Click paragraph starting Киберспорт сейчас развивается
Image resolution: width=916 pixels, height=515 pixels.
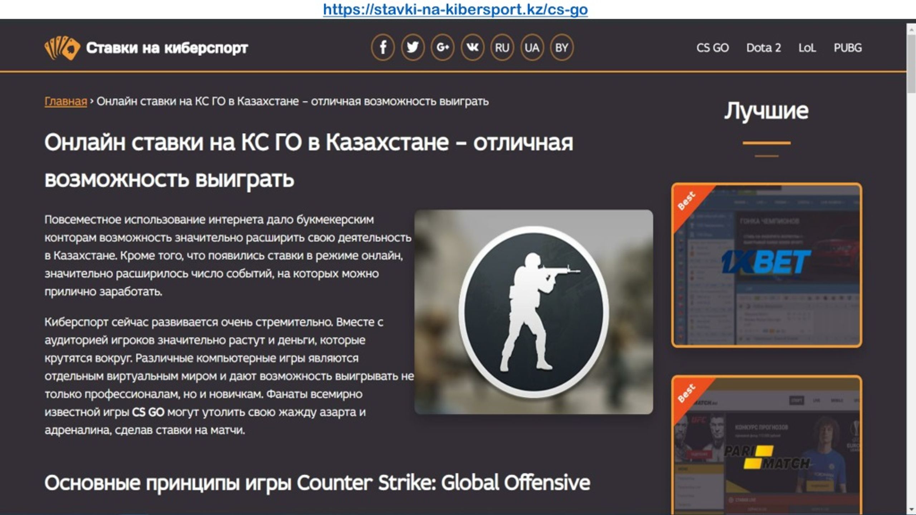(x=229, y=376)
